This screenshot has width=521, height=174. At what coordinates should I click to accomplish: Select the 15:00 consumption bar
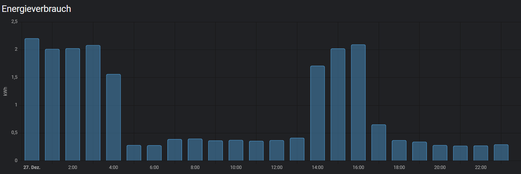point(338,104)
